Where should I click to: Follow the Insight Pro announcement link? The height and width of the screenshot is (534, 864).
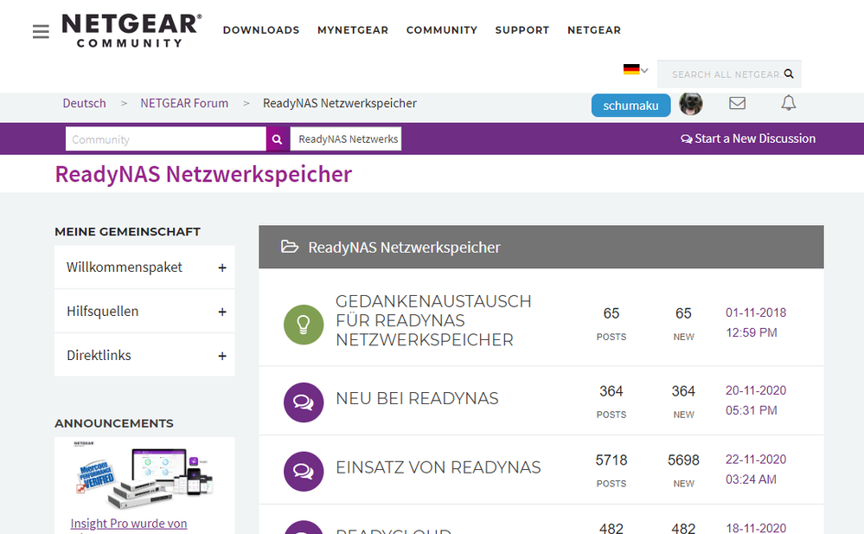128,523
